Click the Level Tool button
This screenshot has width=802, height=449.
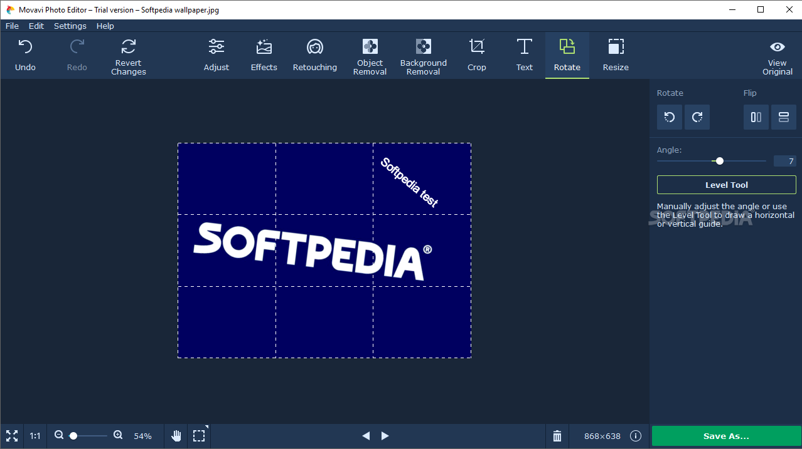(x=727, y=185)
